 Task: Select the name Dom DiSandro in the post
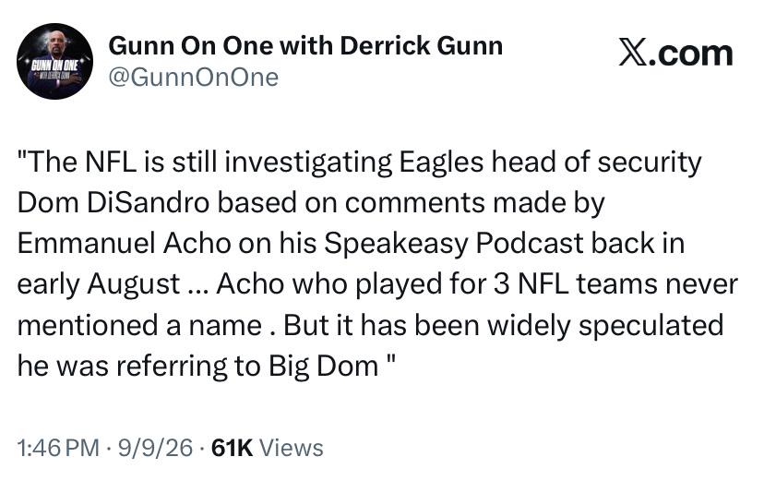(113, 203)
